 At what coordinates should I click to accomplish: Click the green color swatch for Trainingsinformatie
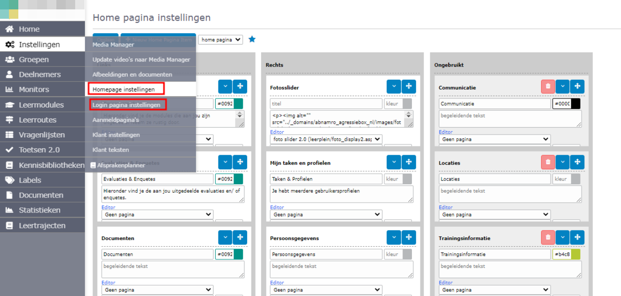(575, 254)
